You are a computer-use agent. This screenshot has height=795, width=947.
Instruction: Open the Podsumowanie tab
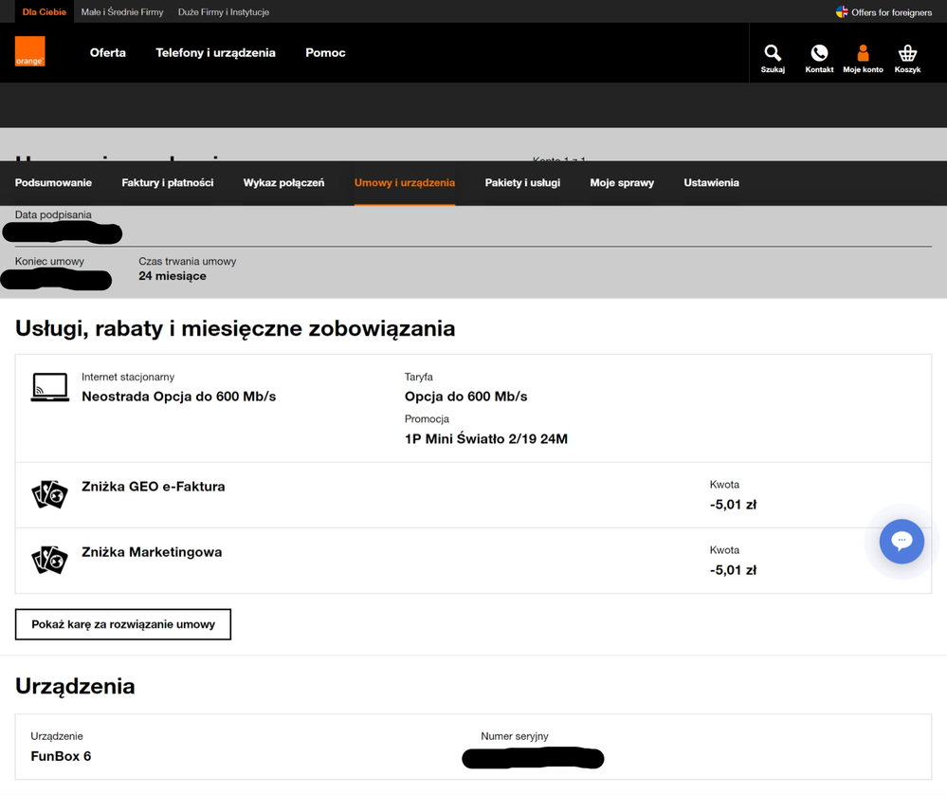point(53,183)
